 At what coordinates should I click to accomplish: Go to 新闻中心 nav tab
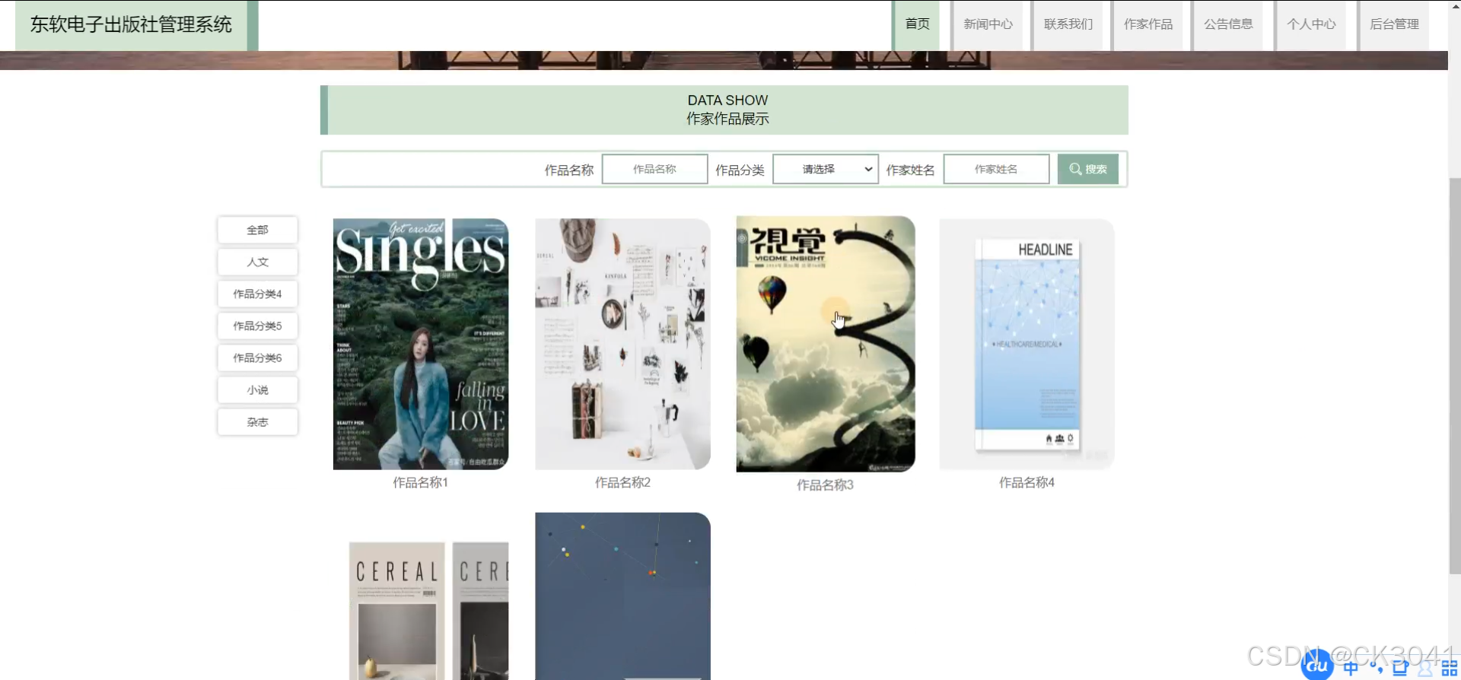988,25
